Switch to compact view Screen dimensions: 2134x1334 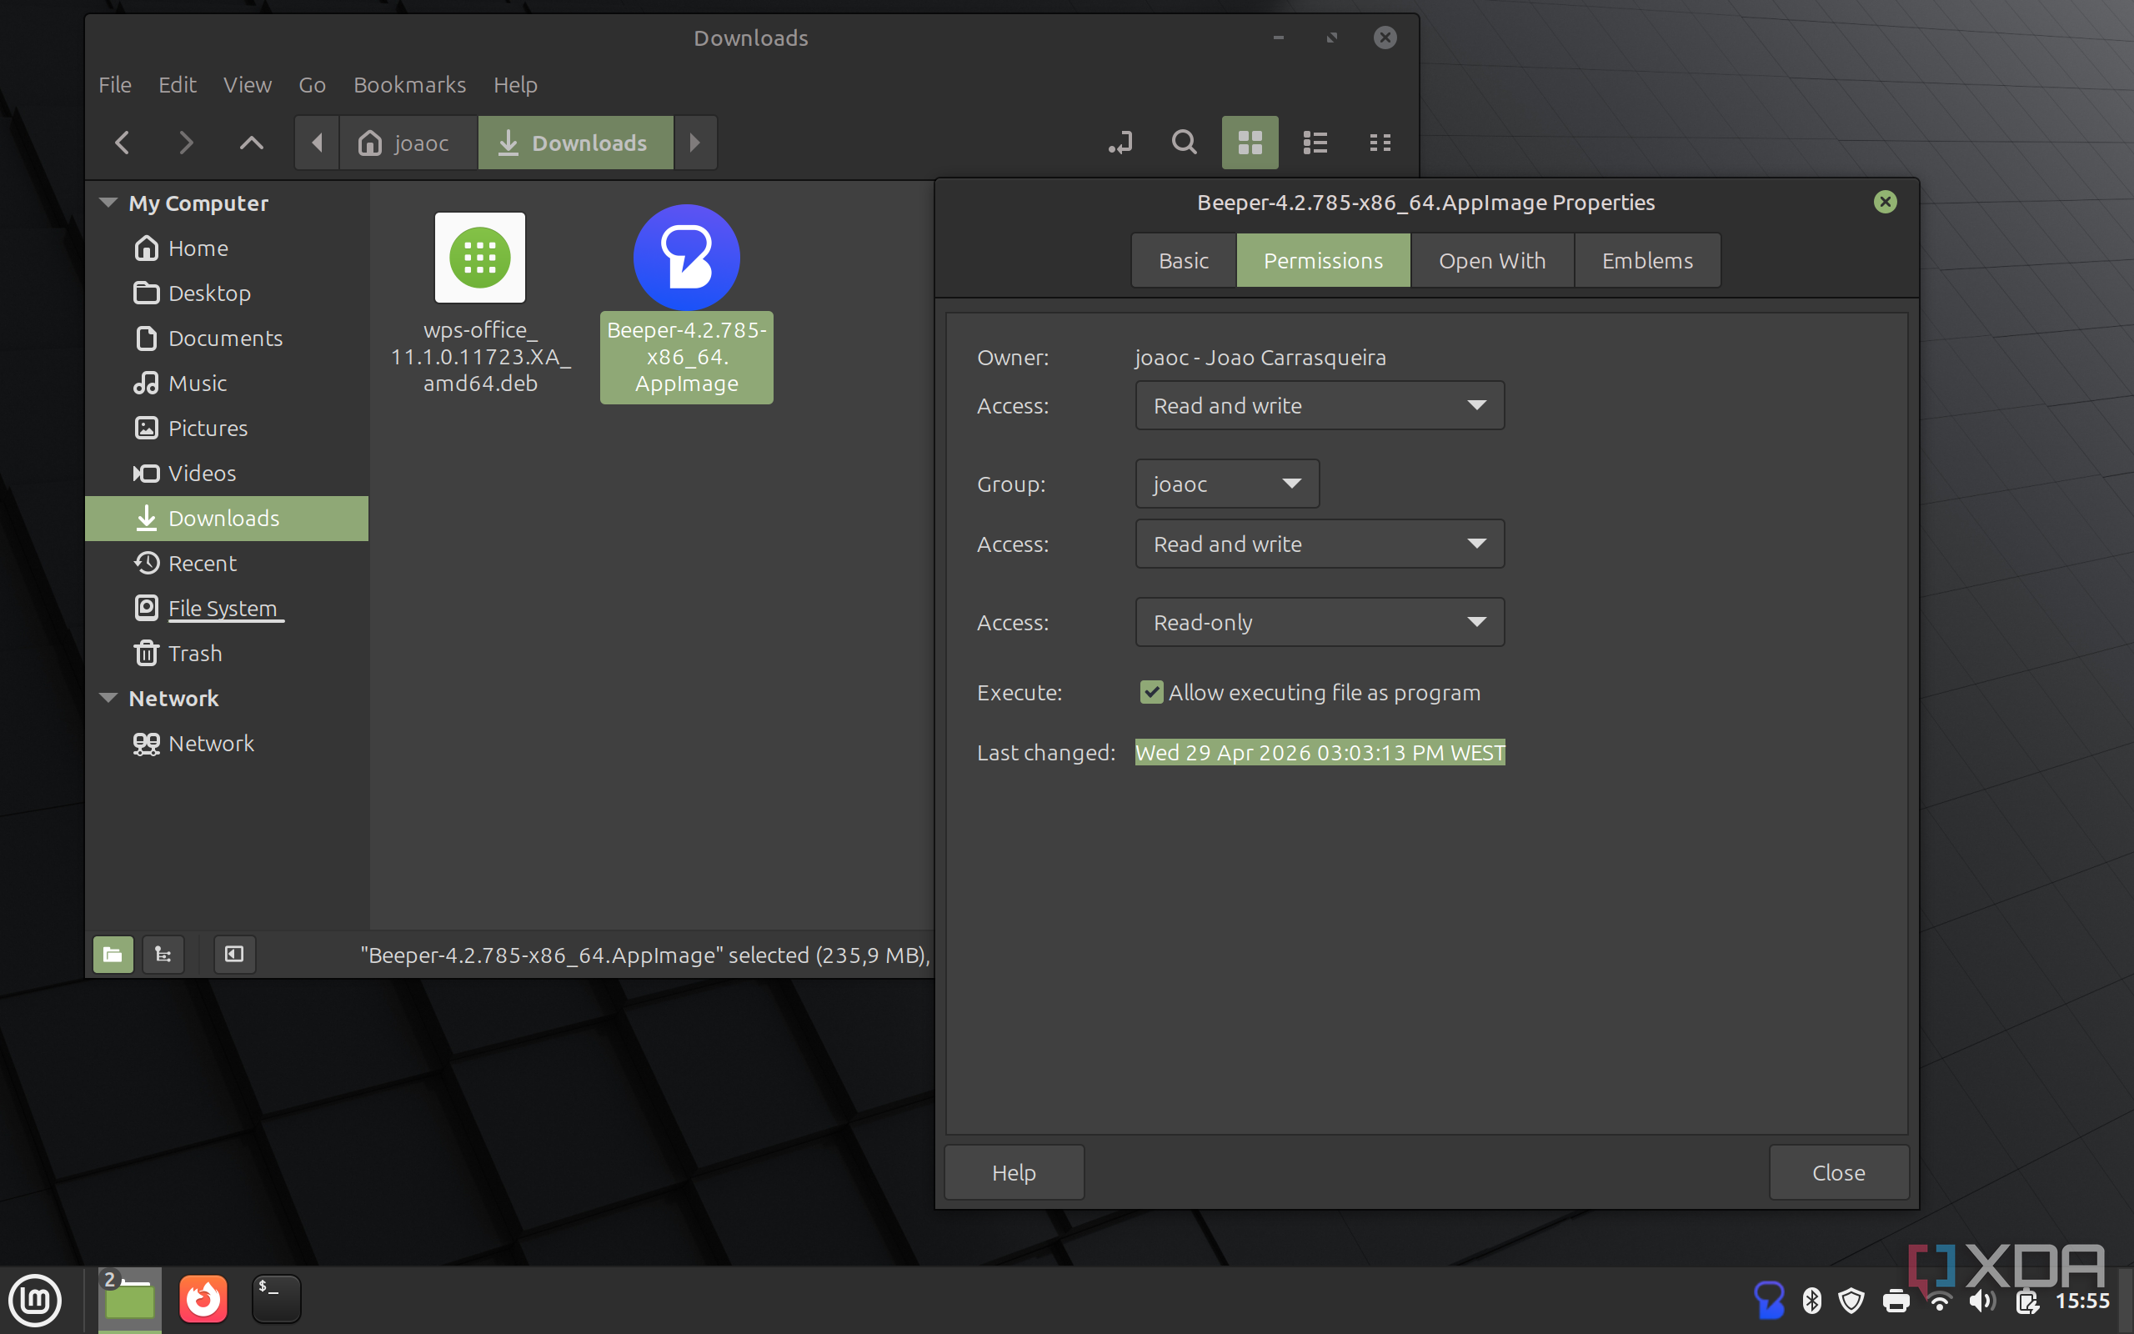point(1380,142)
